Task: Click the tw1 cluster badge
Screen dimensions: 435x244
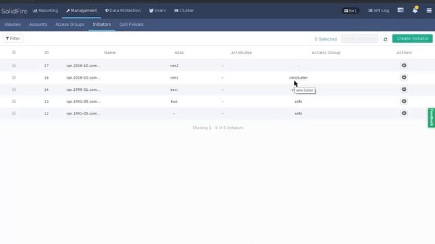Action: point(351,11)
